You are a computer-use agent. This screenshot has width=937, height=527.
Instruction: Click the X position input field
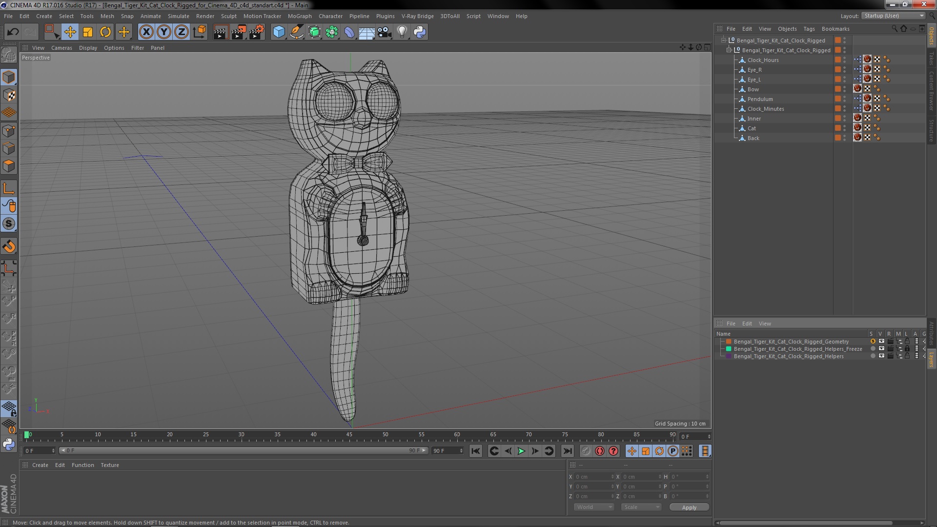tap(593, 477)
